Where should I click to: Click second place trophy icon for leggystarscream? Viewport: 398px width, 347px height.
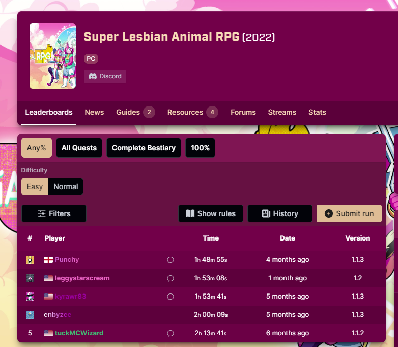[x=30, y=278]
